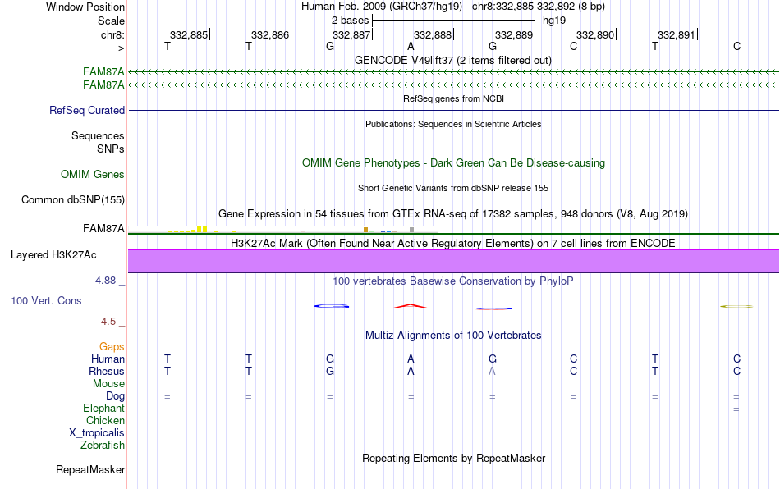780x489 pixels.
Task: Click the second FAM87A GENCODE track label
Action: [103, 85]
